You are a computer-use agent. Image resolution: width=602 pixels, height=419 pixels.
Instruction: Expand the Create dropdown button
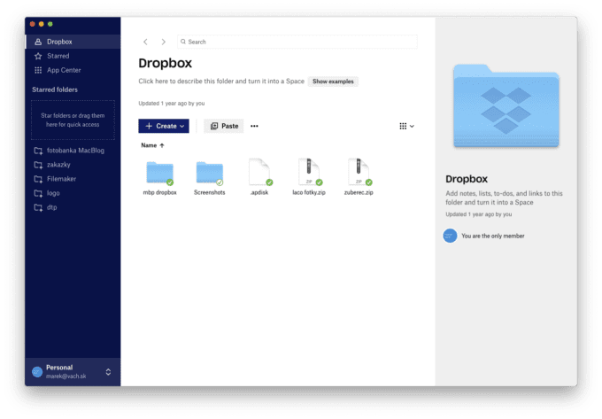tap(164, 126)
